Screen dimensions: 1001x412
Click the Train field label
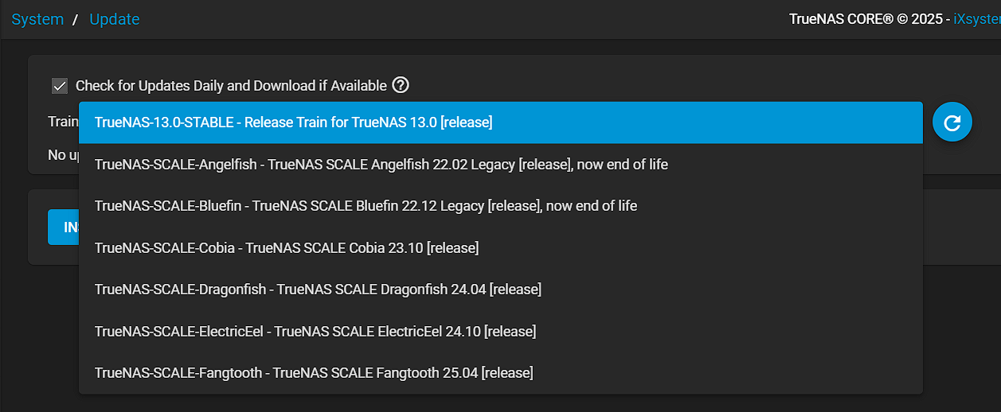[x=63, y=122]
